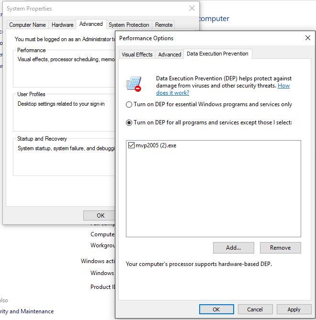
Task: Select DEP for all programs except selected
Action: click(129, 122)
